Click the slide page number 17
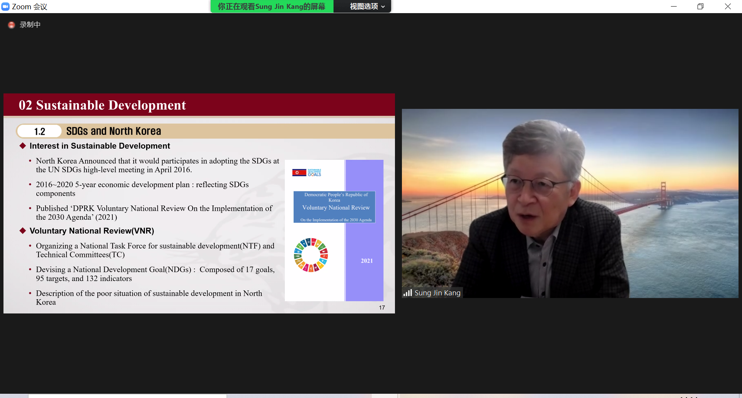742x398 pixels. click(x=382, y=308)
